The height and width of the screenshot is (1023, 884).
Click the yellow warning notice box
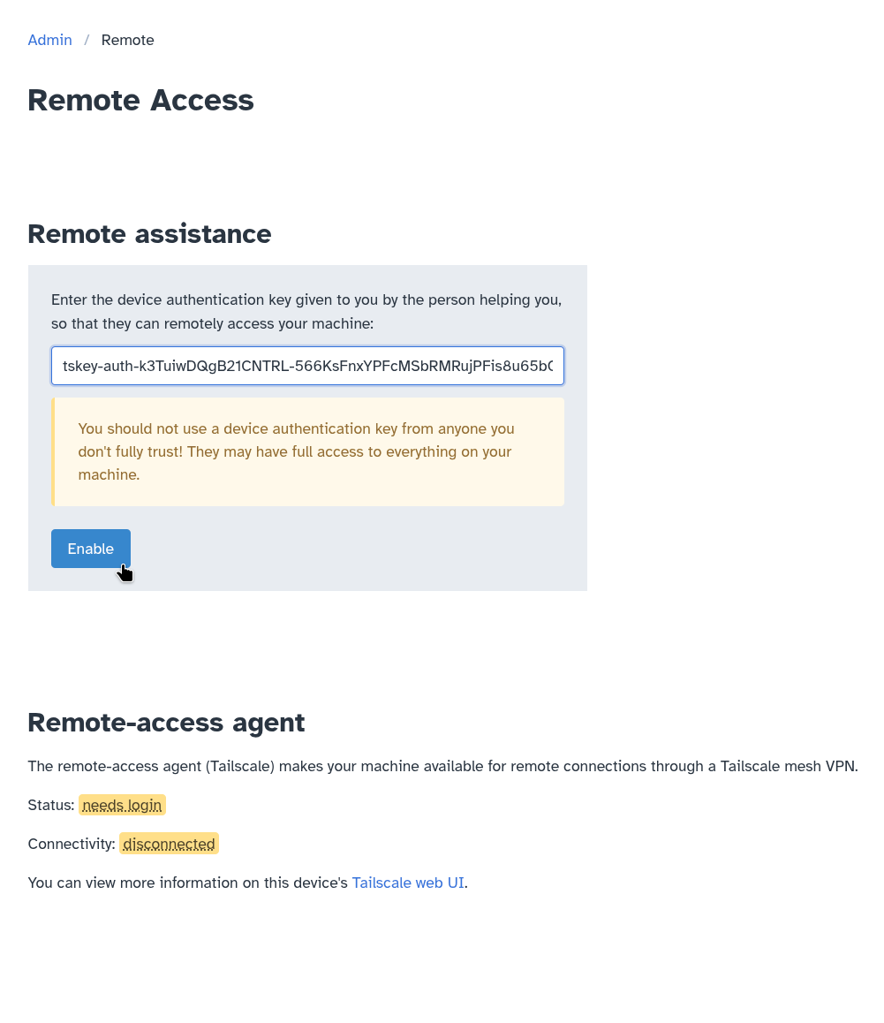(308, 451)
